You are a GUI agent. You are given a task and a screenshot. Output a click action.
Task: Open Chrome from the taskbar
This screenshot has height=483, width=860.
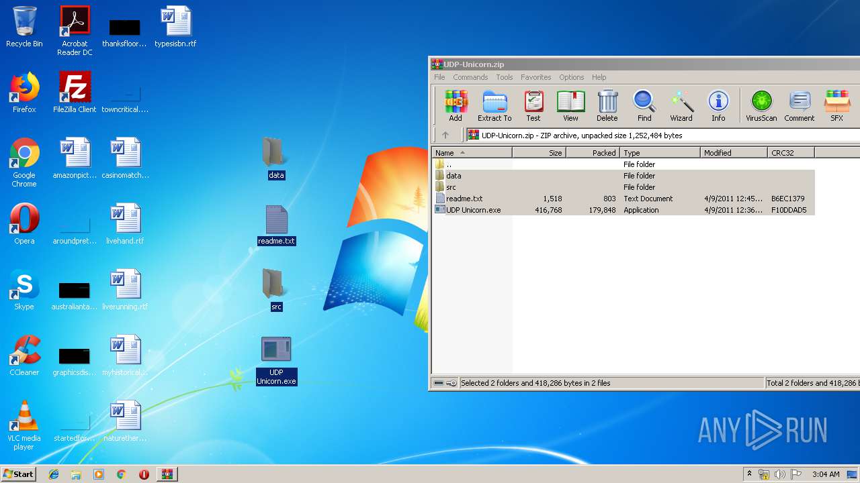click(x=121, y=474)
